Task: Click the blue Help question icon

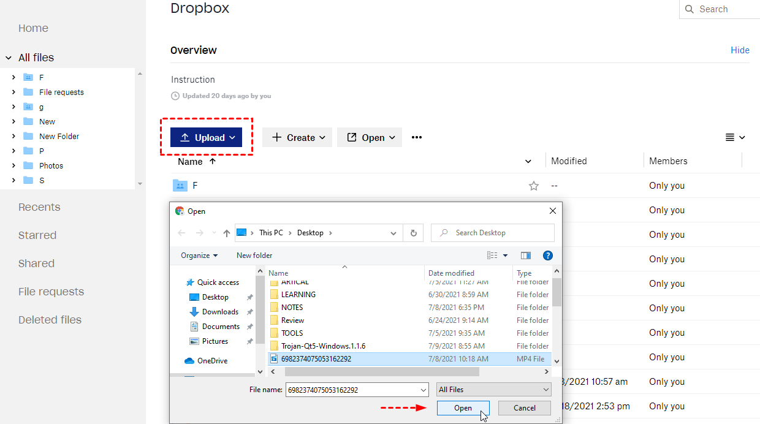Action: tap(548, 256)
